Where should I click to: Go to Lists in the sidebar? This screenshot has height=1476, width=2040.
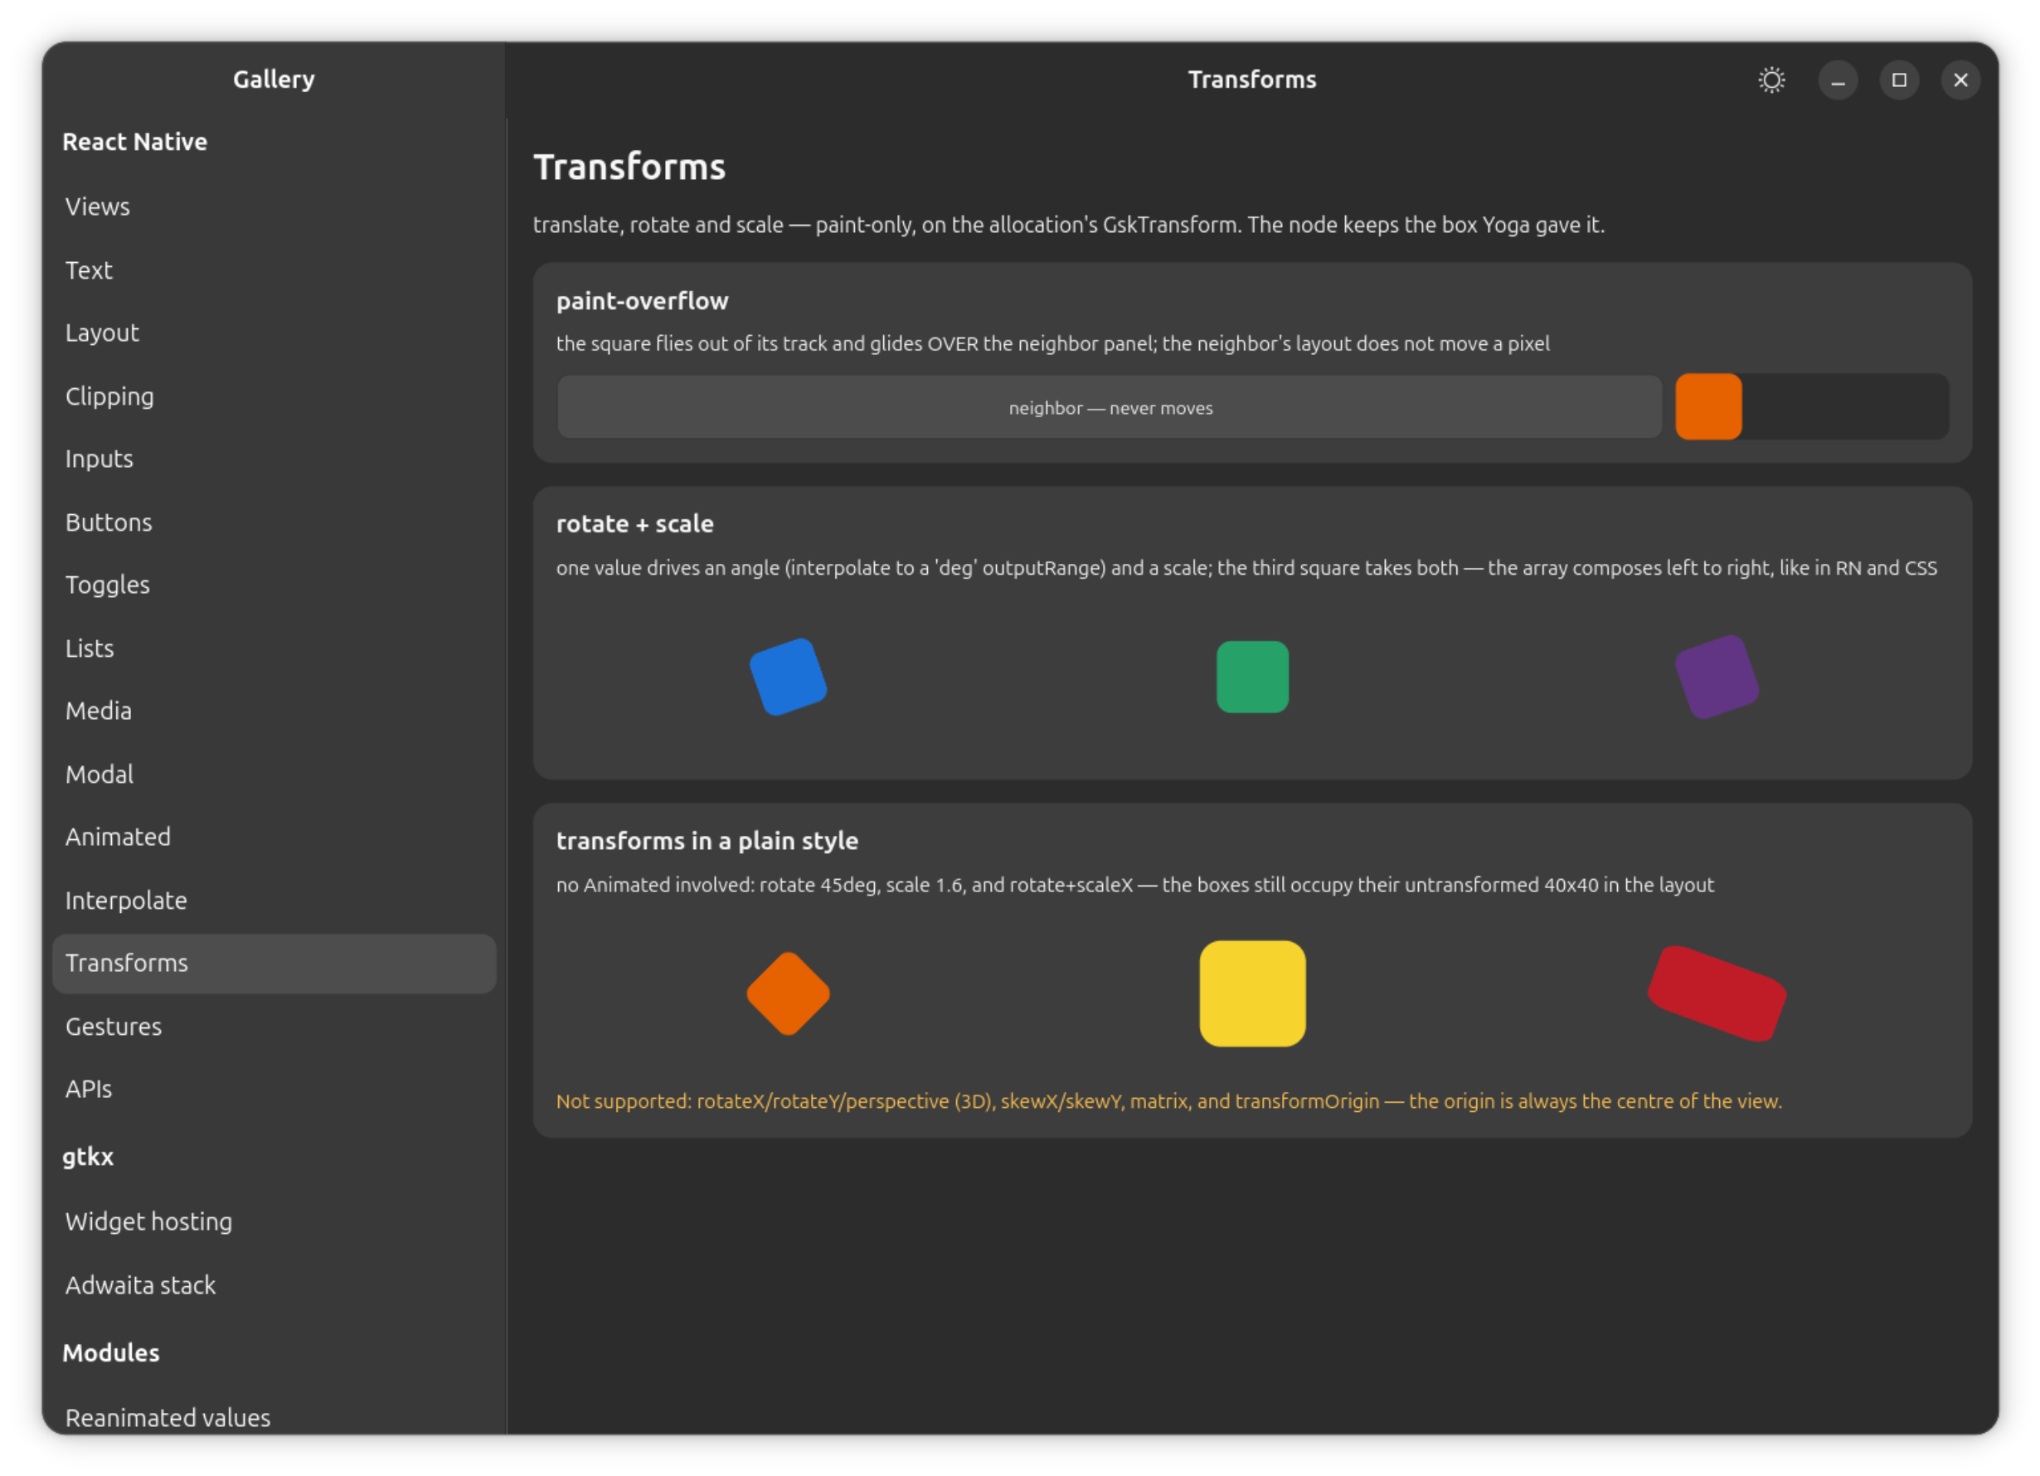[274, 648]
